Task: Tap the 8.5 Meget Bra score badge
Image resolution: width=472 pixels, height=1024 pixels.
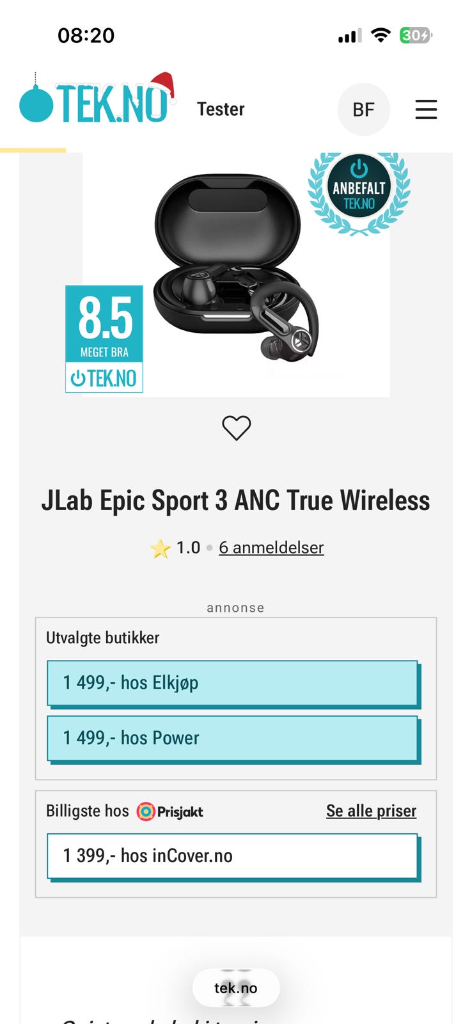Action: 104,339
